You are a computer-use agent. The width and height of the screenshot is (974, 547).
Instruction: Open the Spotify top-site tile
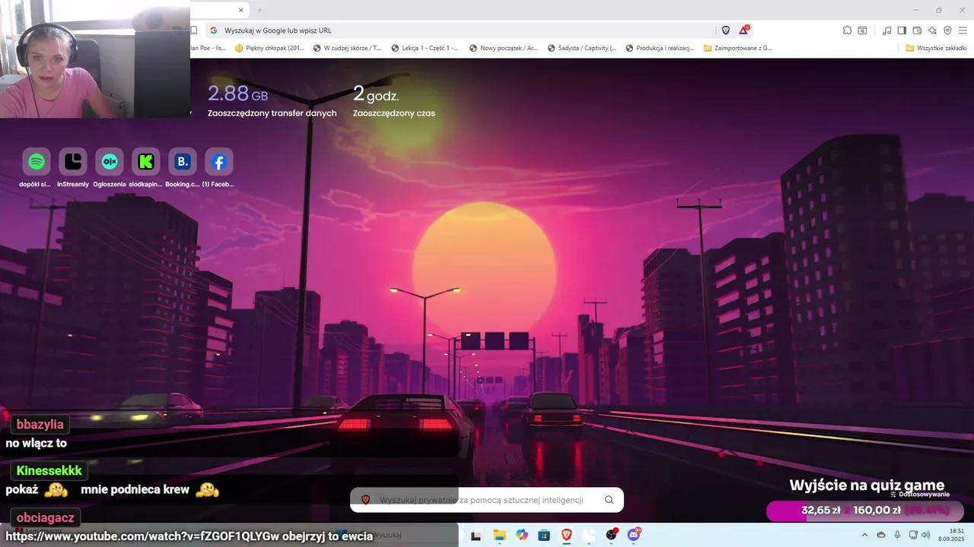[x=37, y=161]
